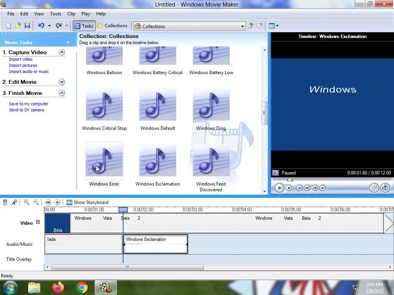Viewport: 394px width, 295px height.
Task: Click the Next Frame button
Action: coord(315,188)
